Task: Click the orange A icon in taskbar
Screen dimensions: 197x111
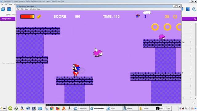Action: coord(64,108)
